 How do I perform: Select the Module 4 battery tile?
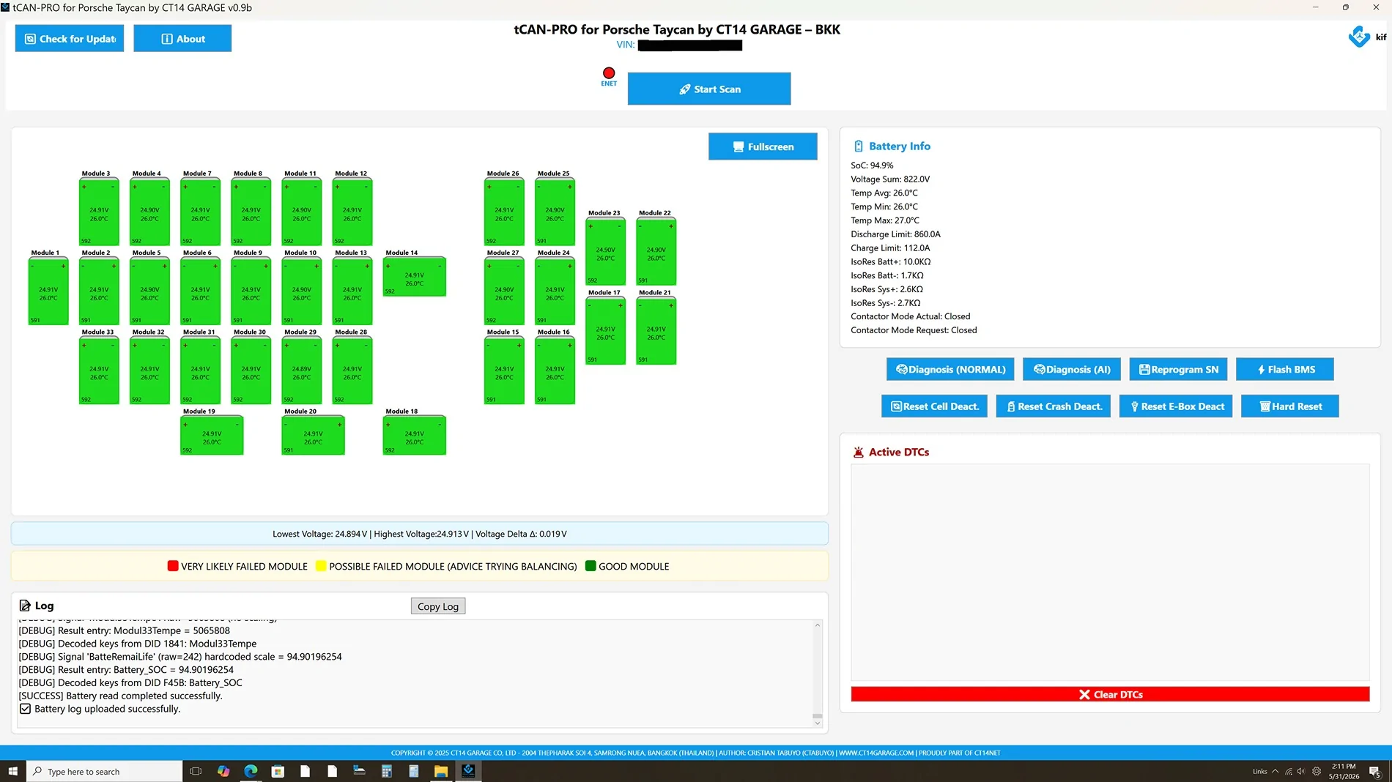pos(149,212)
